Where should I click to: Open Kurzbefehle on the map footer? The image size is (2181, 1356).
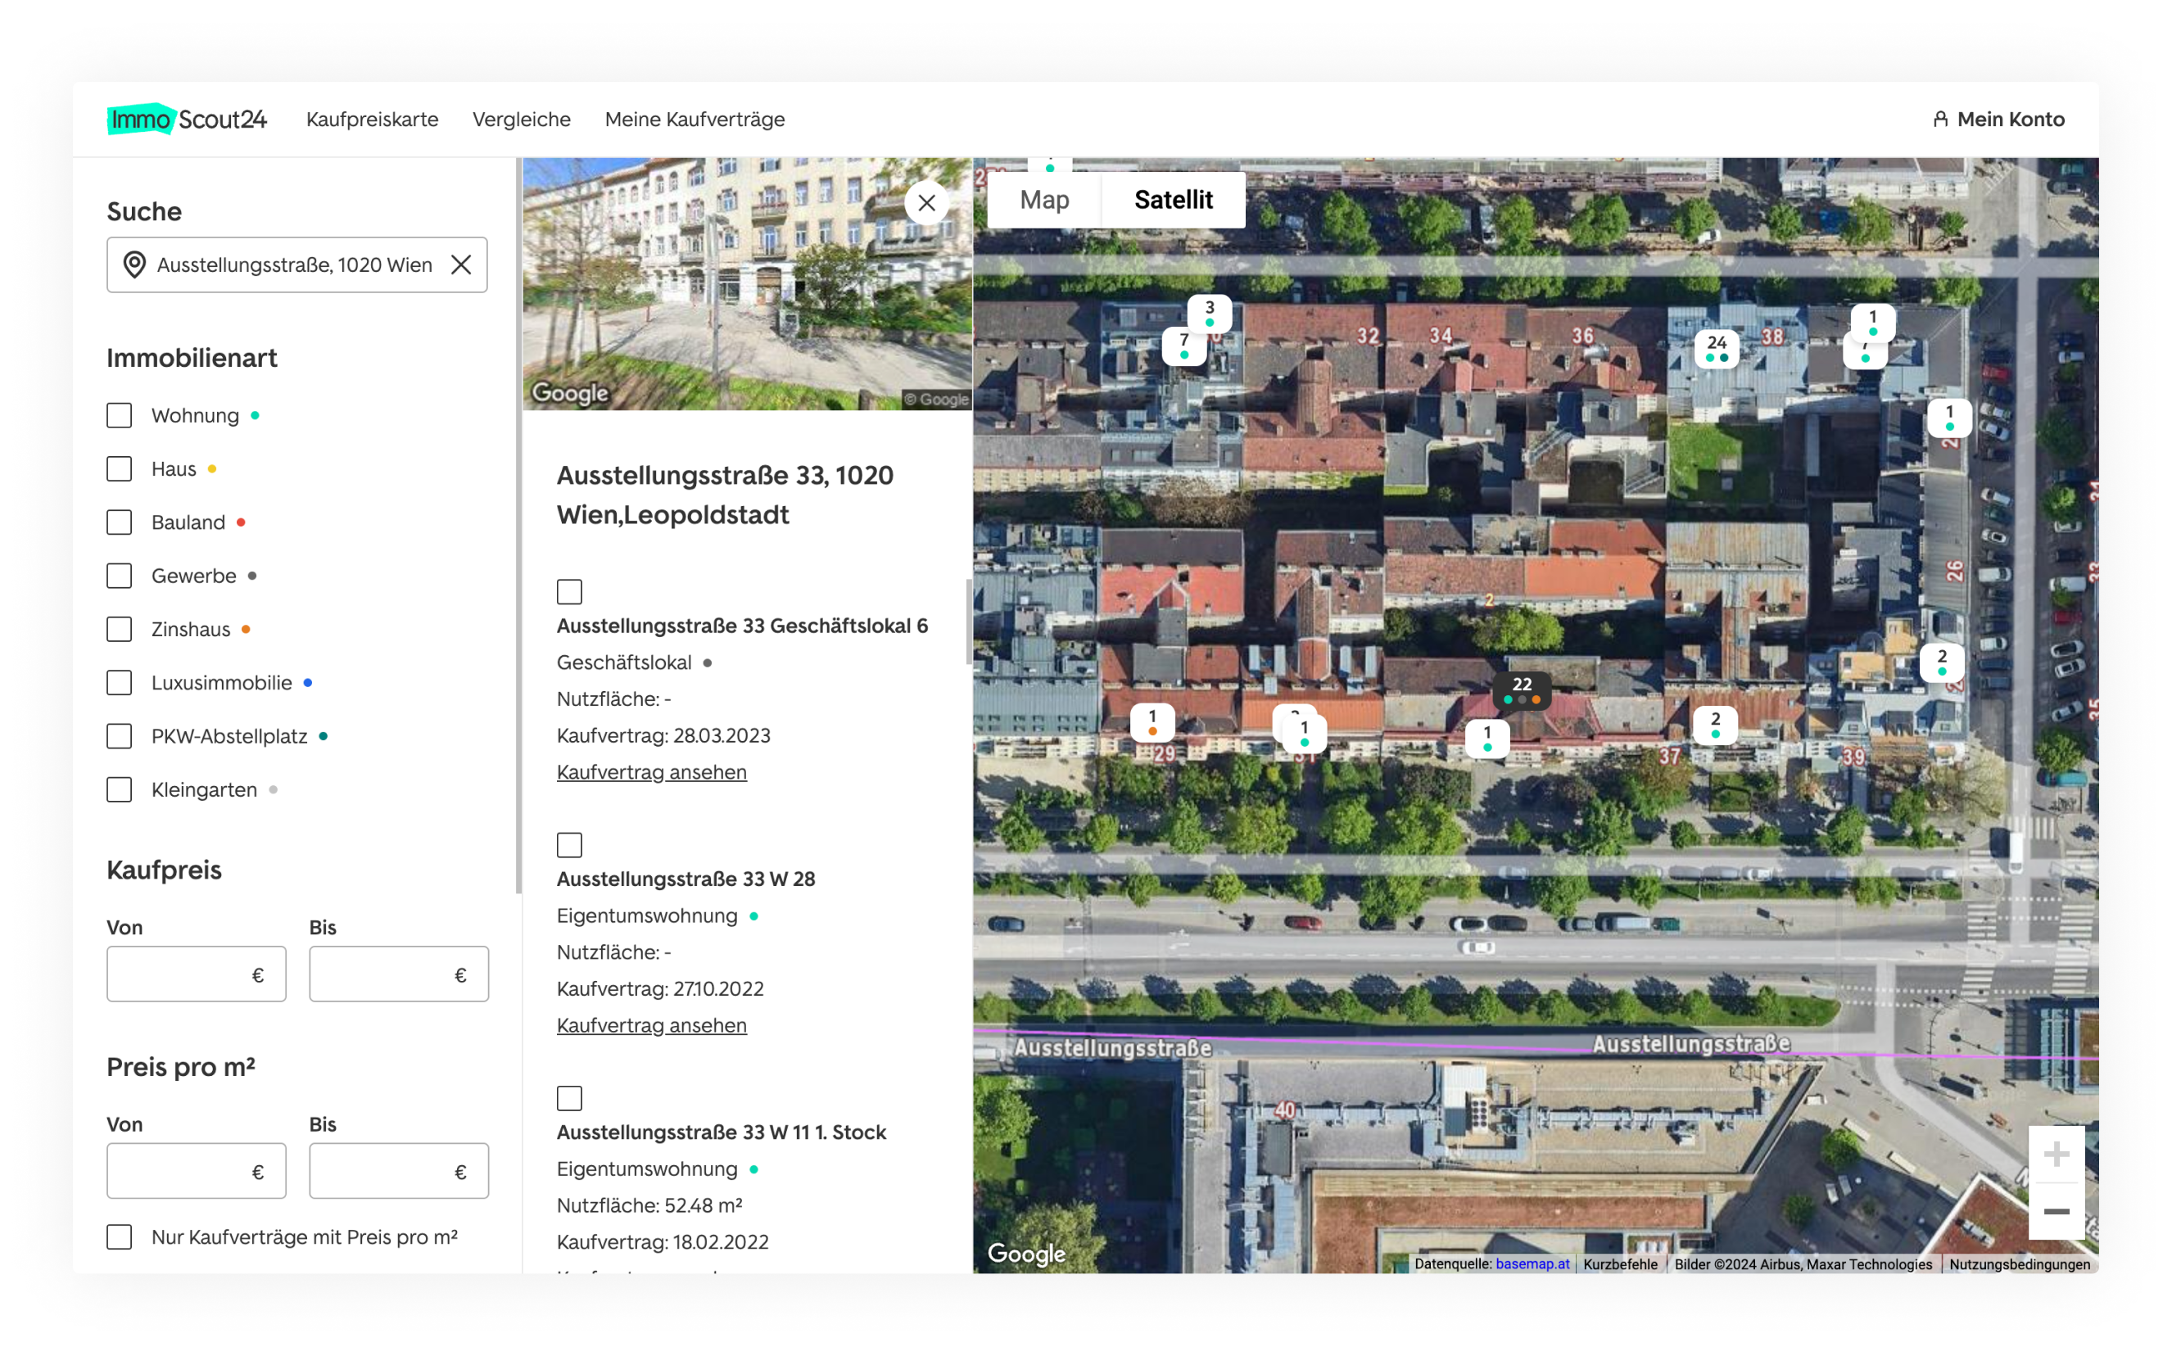1621,1263
